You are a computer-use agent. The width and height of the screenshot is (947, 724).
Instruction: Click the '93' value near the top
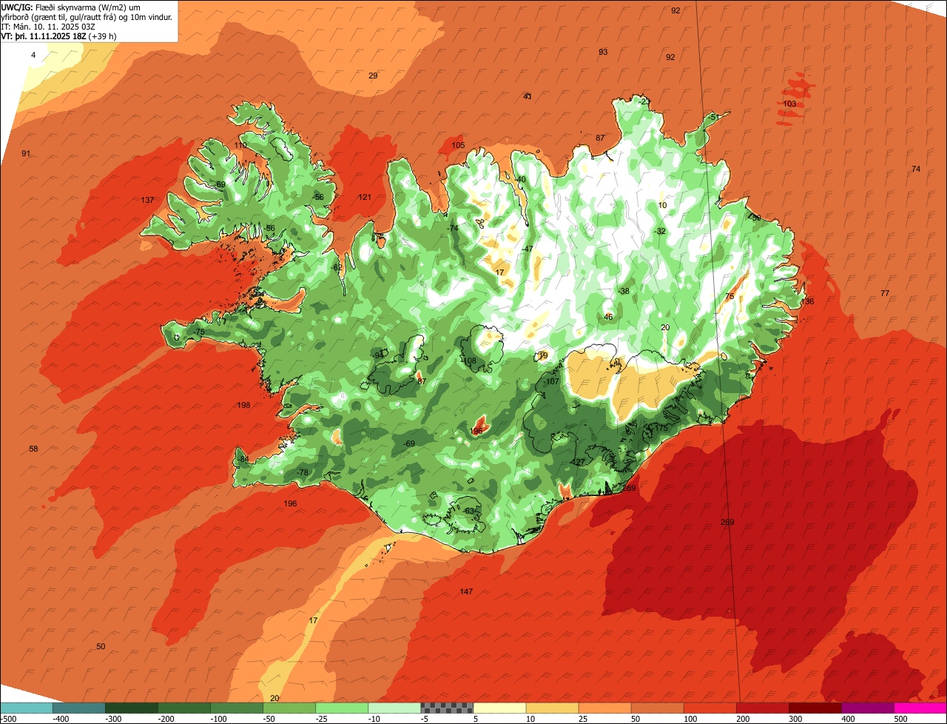point(603,52)
